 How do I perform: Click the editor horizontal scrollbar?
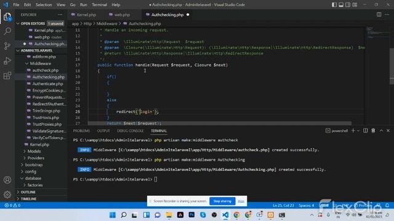(220, 123)
